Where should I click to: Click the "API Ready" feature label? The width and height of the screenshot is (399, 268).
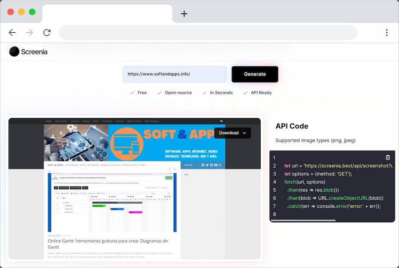(261, 93)
